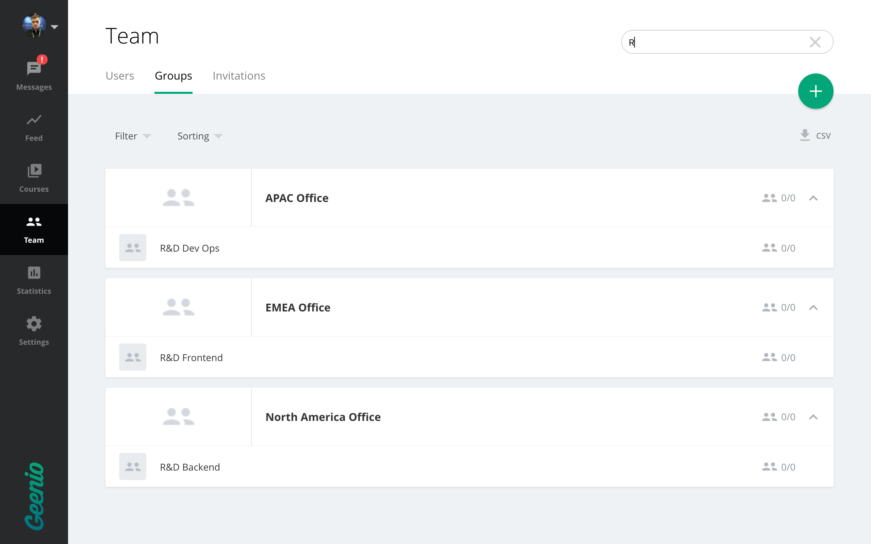Image resolution: width=871 pixels, height=544 pixels.
Task: Clear the search field with X
Action: coord(815,42)
